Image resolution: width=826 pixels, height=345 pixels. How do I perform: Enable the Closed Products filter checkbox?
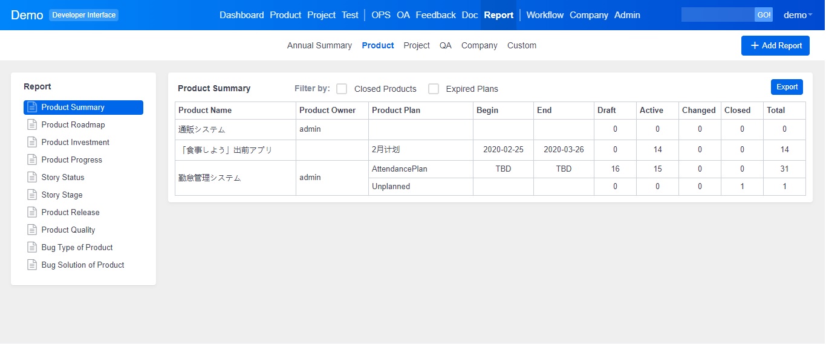pos(342,89)
